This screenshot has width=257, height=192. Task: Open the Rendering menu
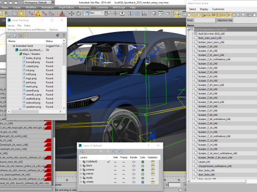pyautogui.click(x=85, y=7)
